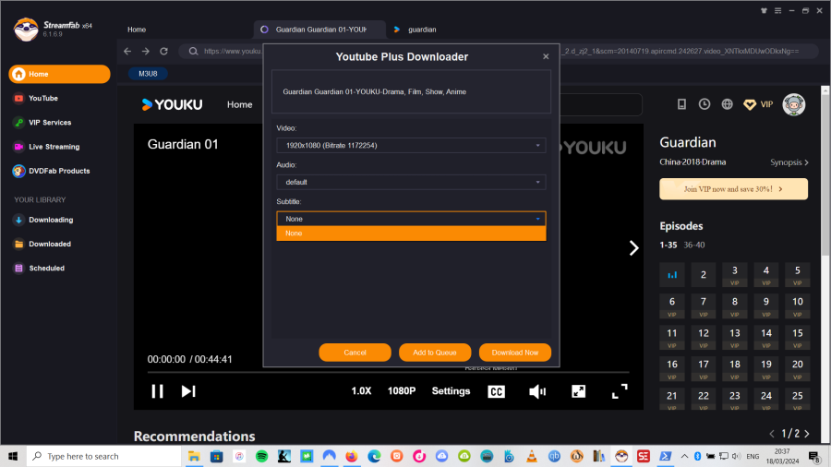Select None in the subtitle list

(x=411, y=233)
